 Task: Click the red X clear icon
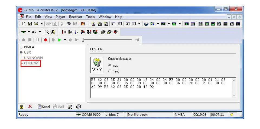click(30, 107)
